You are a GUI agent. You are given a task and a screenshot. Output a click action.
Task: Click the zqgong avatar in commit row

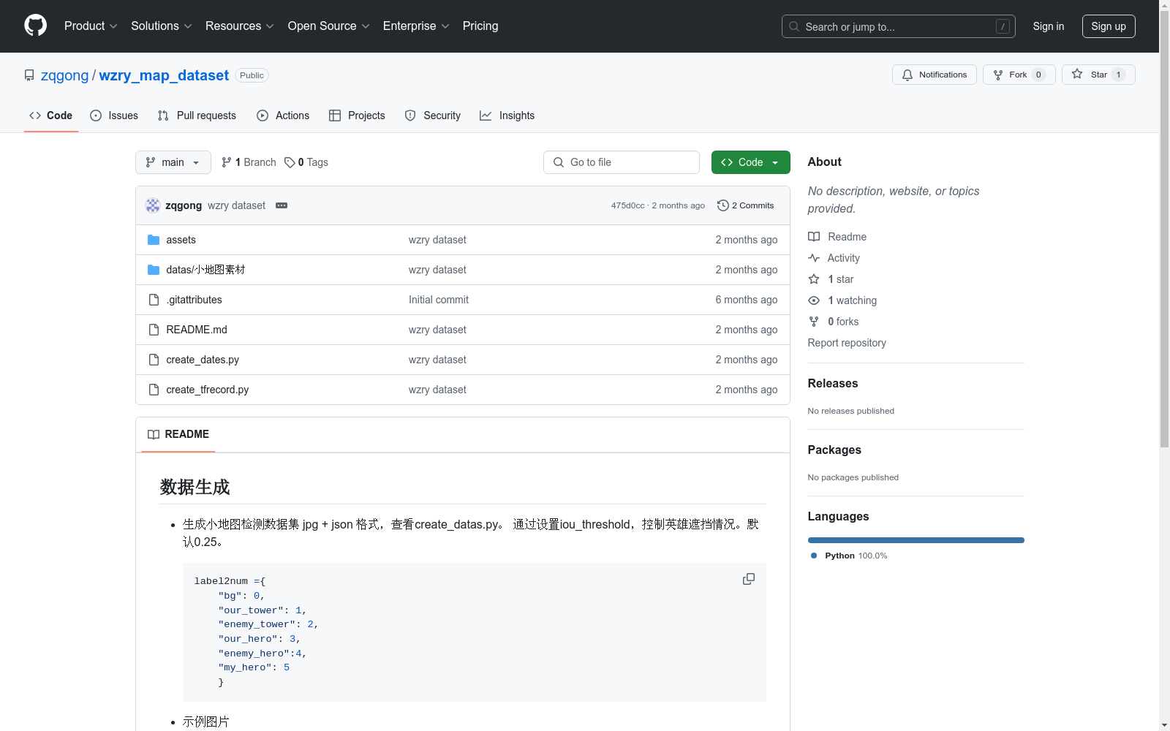tap(153, 205)
